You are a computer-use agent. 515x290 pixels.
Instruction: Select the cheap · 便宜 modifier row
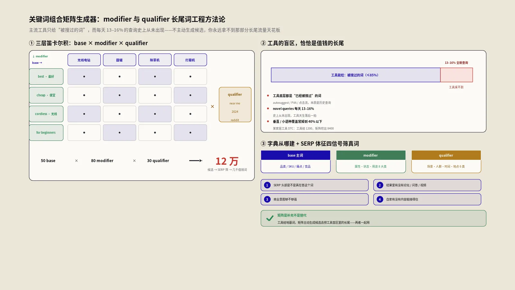[x=46, y=95]
